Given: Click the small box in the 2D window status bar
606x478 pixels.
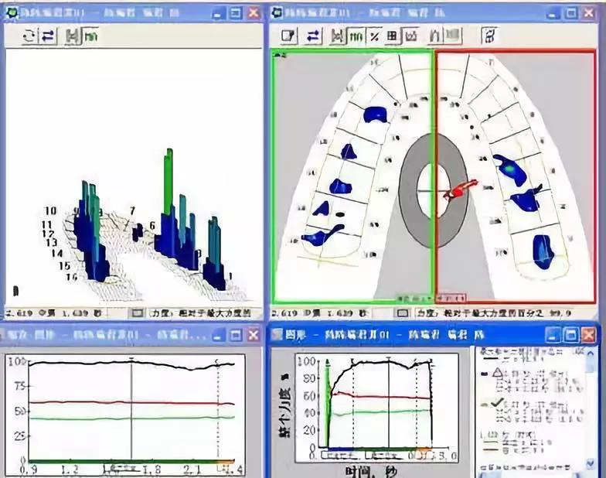Looking at the screenshot, I should (x=402, y=314).
